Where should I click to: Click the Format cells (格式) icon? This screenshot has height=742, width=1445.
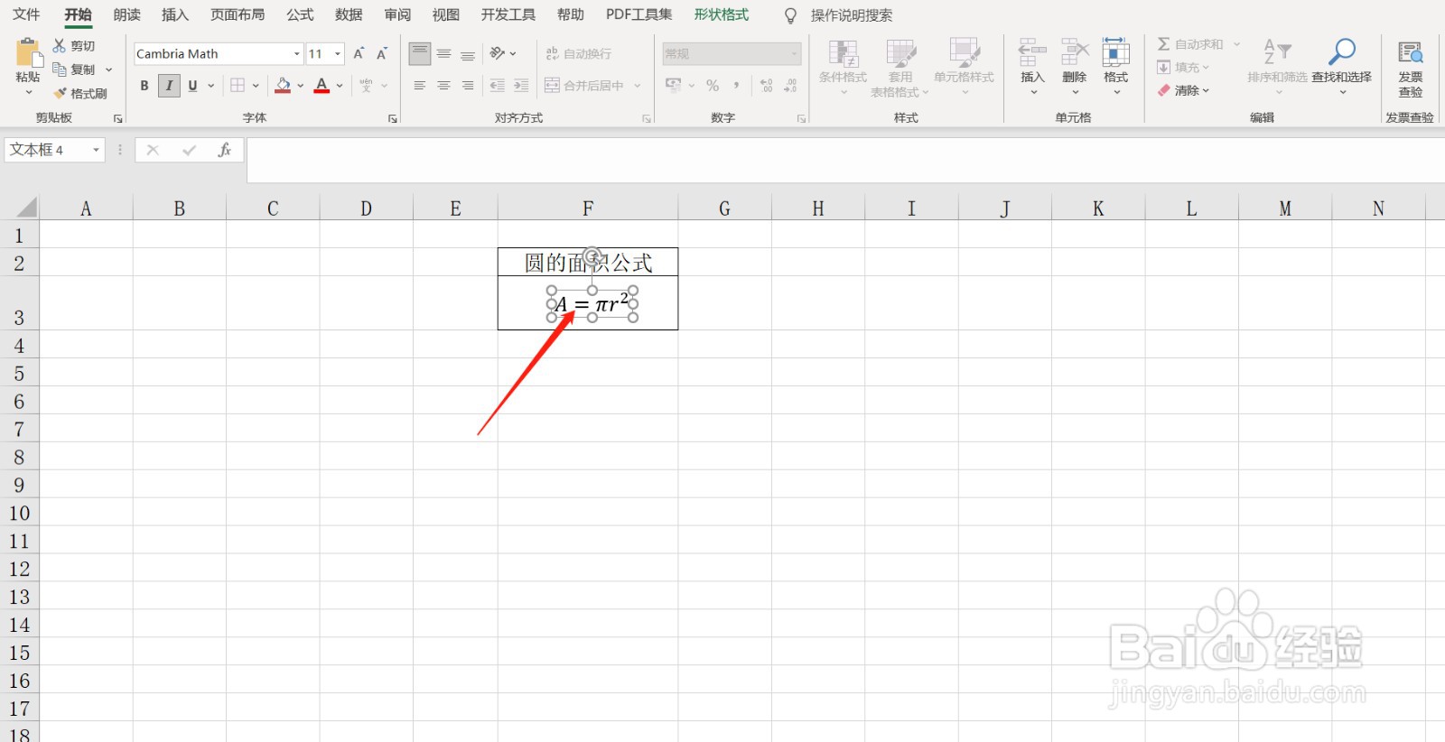[1115, 52]
